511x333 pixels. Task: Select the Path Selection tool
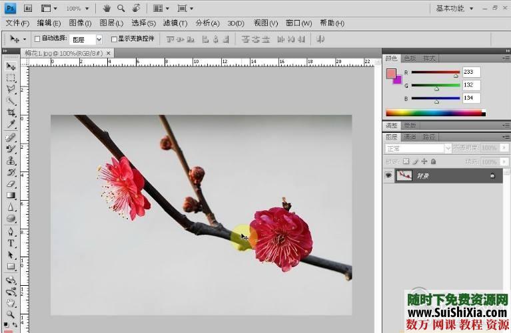click(x=11, y=255)
